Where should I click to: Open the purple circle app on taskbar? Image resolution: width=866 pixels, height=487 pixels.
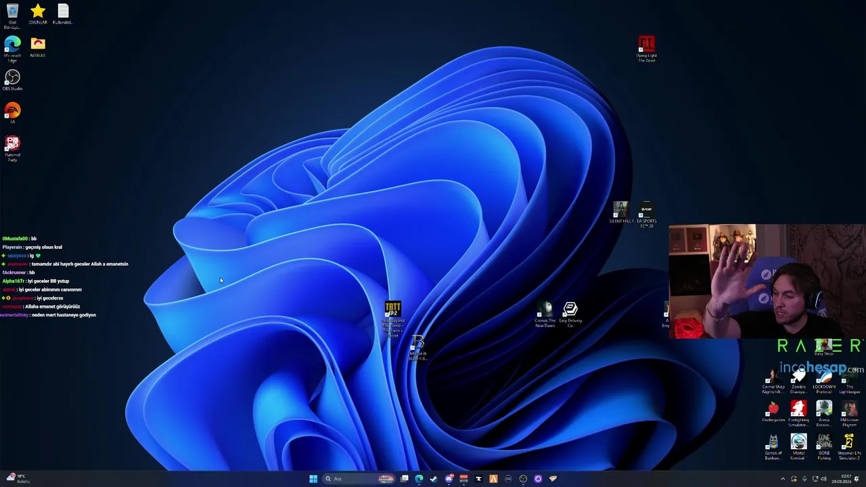[x=538, y=479]
